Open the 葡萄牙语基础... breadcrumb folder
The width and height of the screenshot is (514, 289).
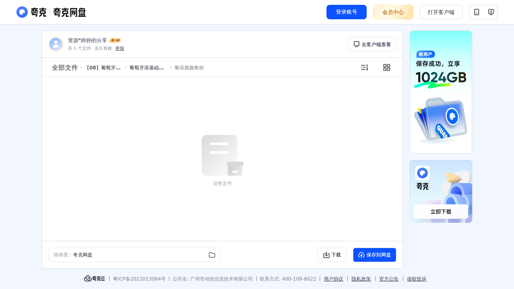147,68
